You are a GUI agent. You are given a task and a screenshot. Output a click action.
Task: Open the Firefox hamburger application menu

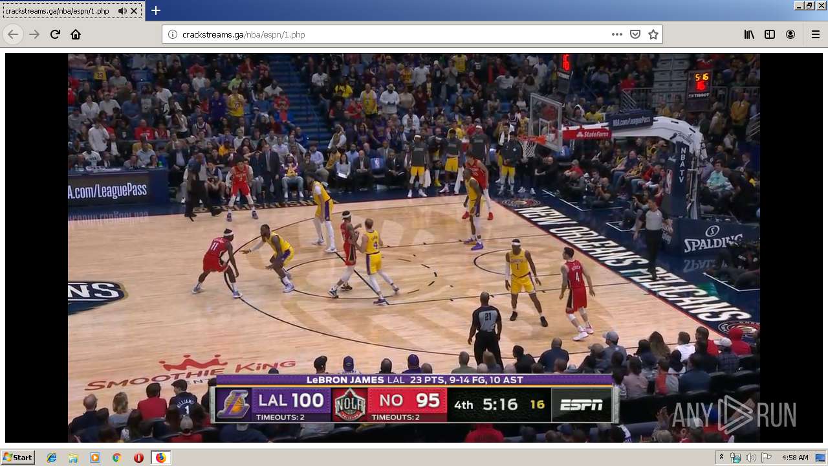815,34
